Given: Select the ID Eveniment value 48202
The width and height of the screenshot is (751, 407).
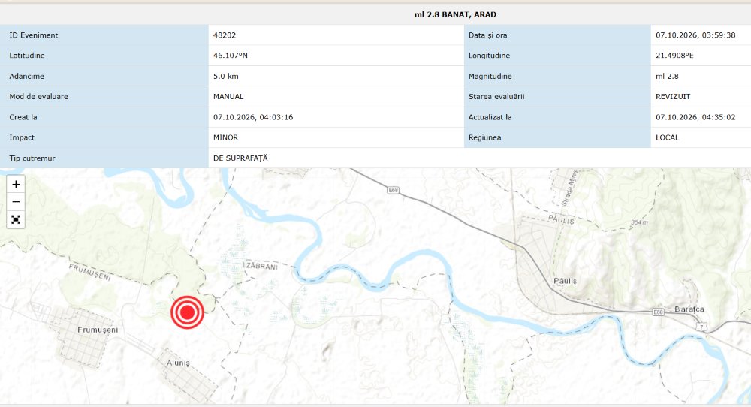Looking at the screenshot, I should click(225, 35).
